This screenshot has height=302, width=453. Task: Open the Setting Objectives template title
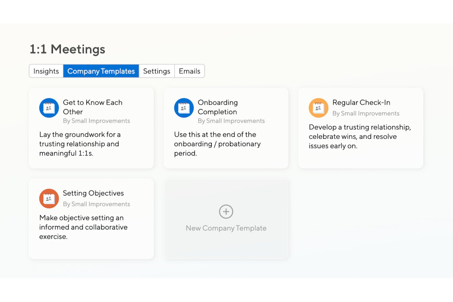93,193
